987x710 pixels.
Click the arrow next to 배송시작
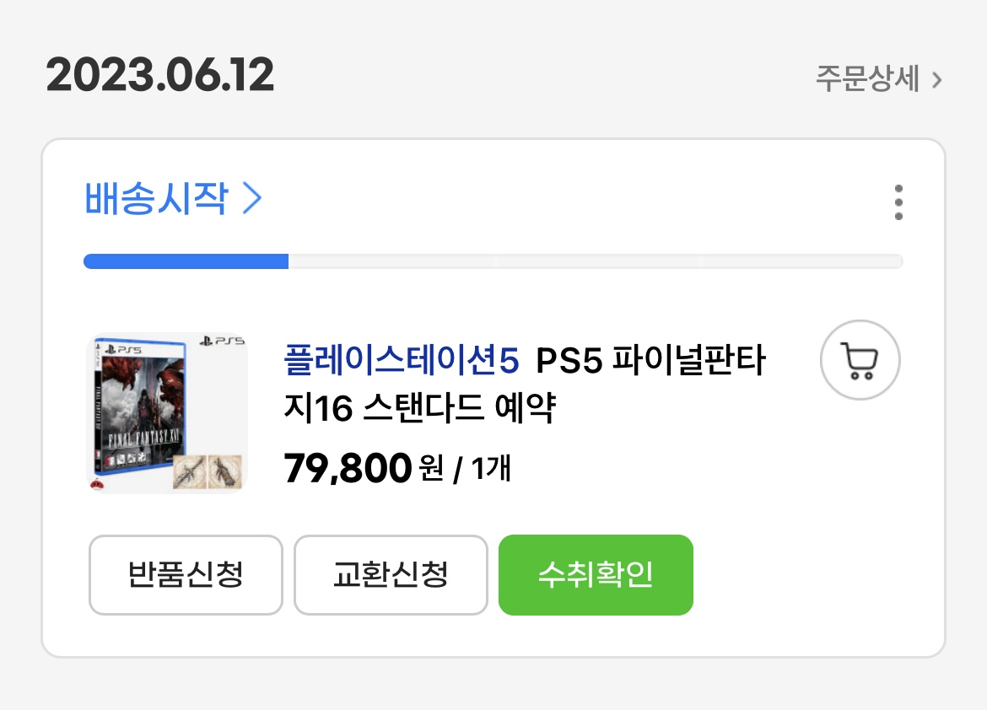tap(252, 199)
